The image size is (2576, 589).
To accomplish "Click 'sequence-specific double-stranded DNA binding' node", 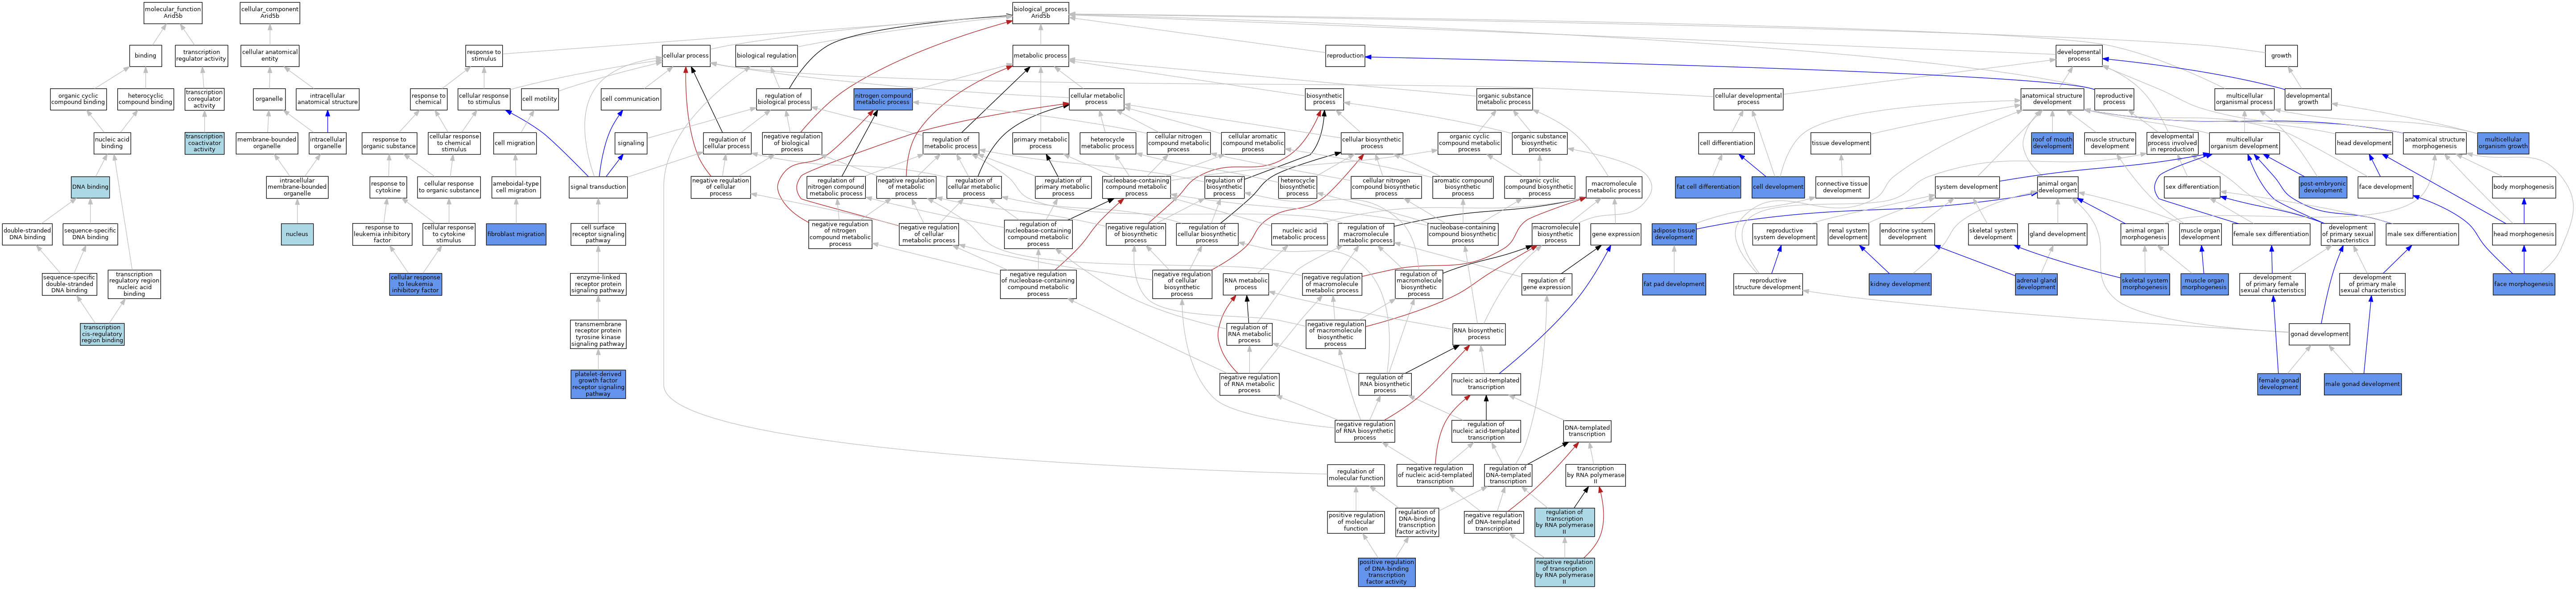I will [x=69, y=284].
